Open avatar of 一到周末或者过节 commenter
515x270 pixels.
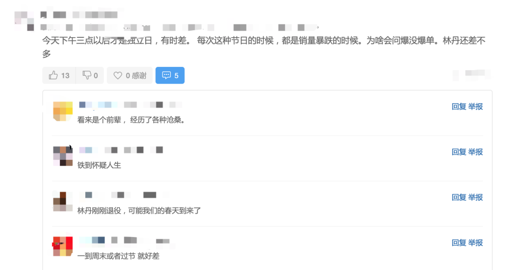point(63,246)
